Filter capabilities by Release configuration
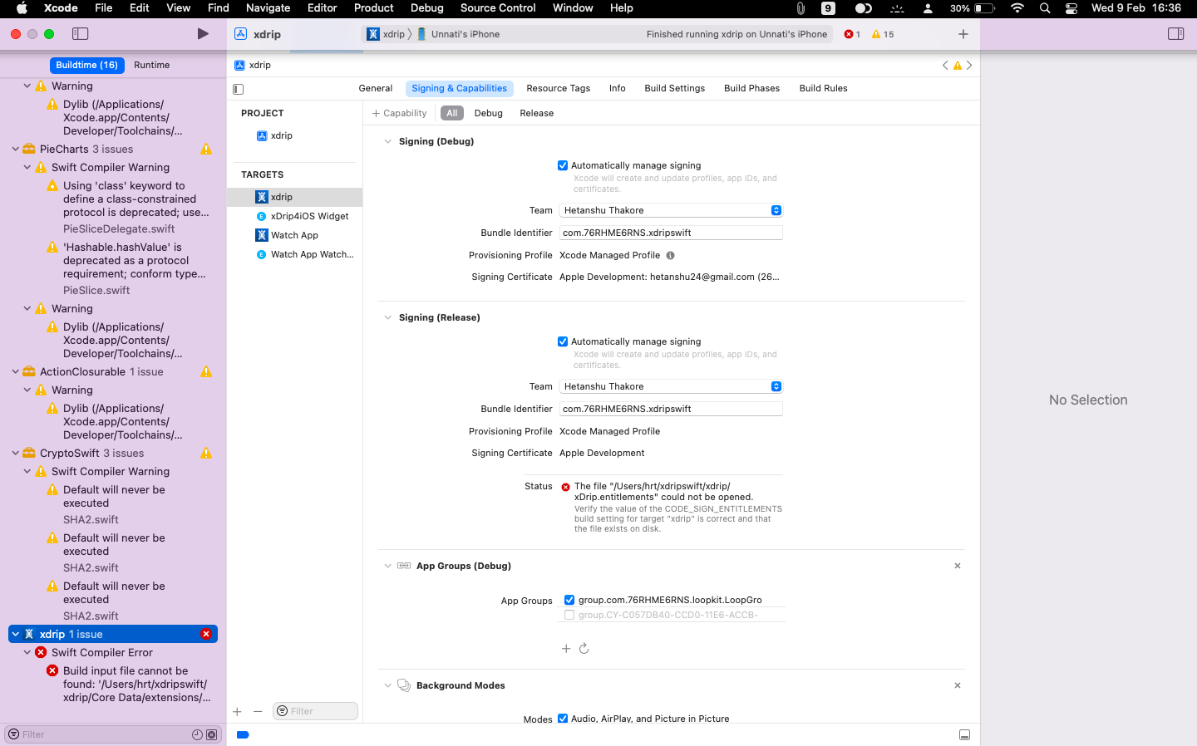1197x746 pixels. pos(536,113)
